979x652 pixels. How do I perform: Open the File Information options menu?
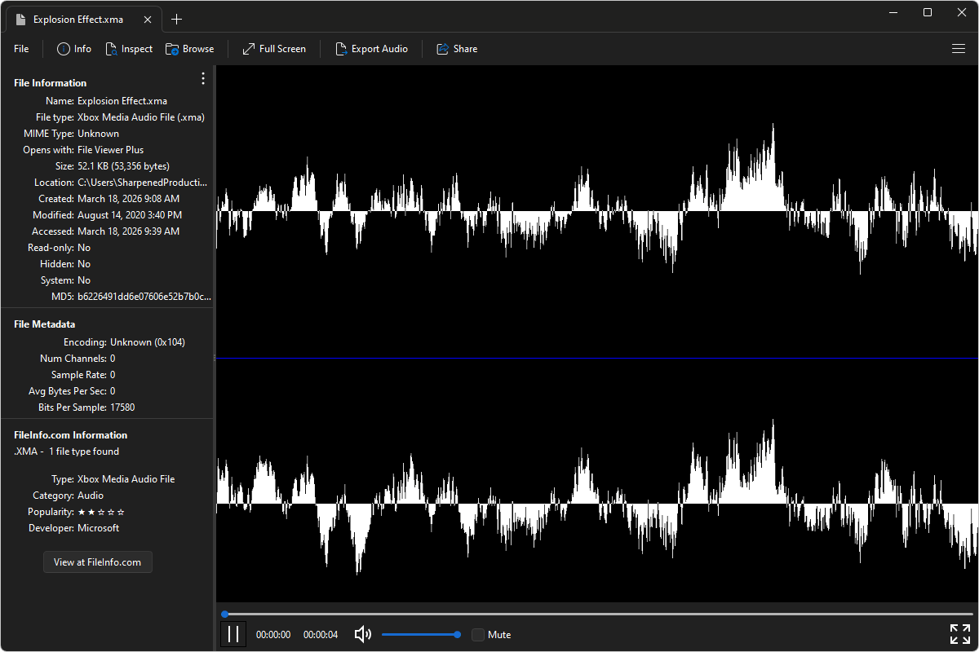pyautogui.click(x=202, y=78)
